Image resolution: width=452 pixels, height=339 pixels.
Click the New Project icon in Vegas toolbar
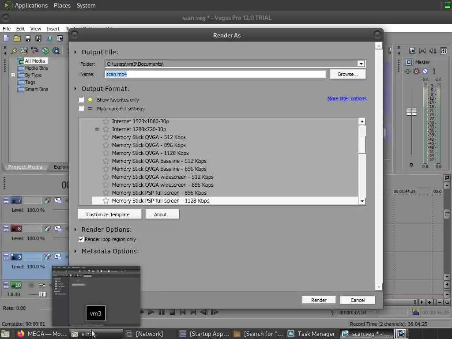click(x=6, y=38)
